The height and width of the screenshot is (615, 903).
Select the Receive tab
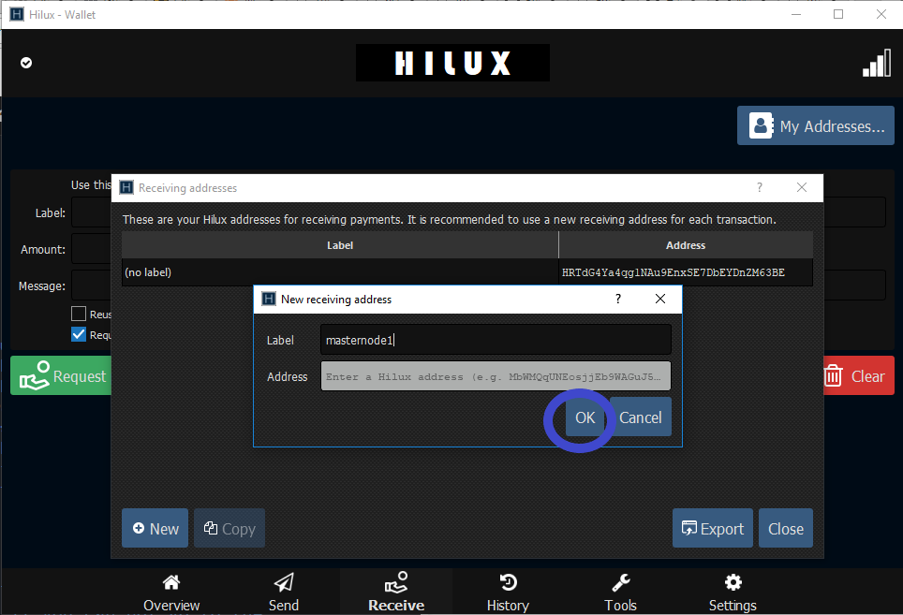point(396,592)
